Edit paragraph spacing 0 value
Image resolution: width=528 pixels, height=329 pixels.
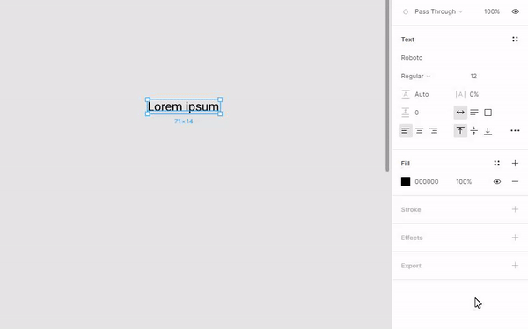tap(417, 113)
